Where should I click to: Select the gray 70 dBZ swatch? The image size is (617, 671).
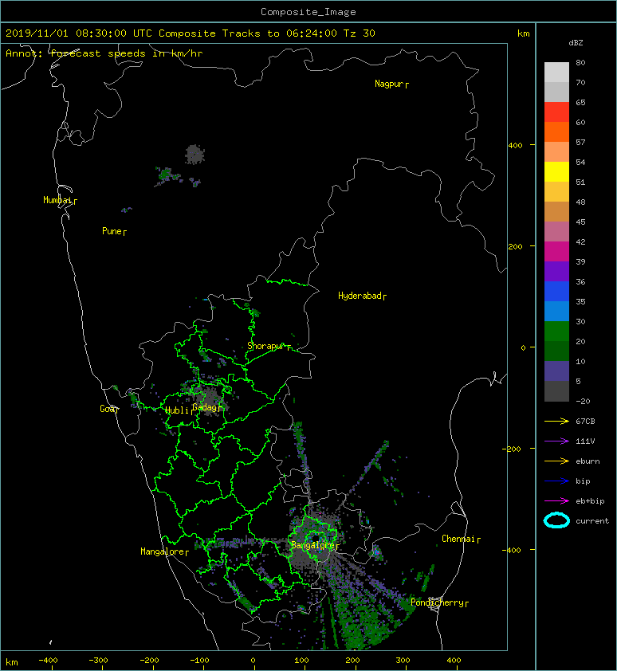tap(556, 92)
